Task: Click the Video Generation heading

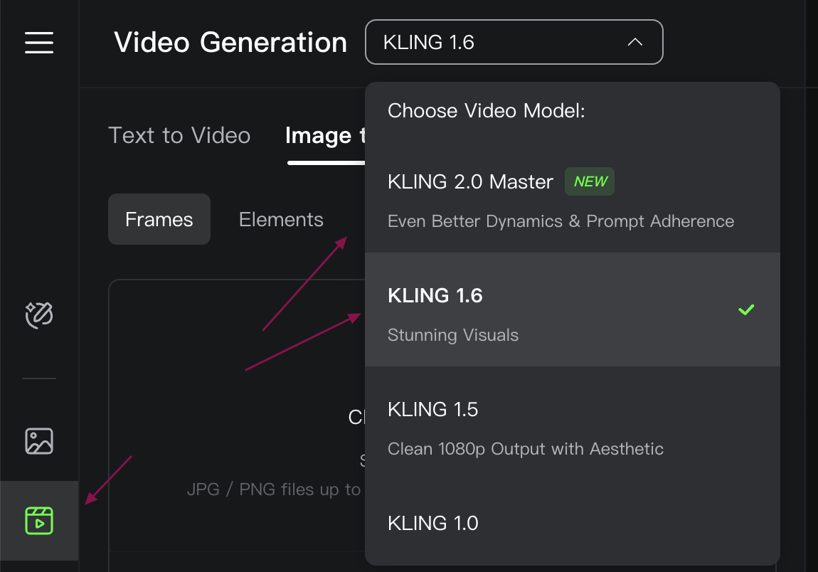Action: coord(230,43)
